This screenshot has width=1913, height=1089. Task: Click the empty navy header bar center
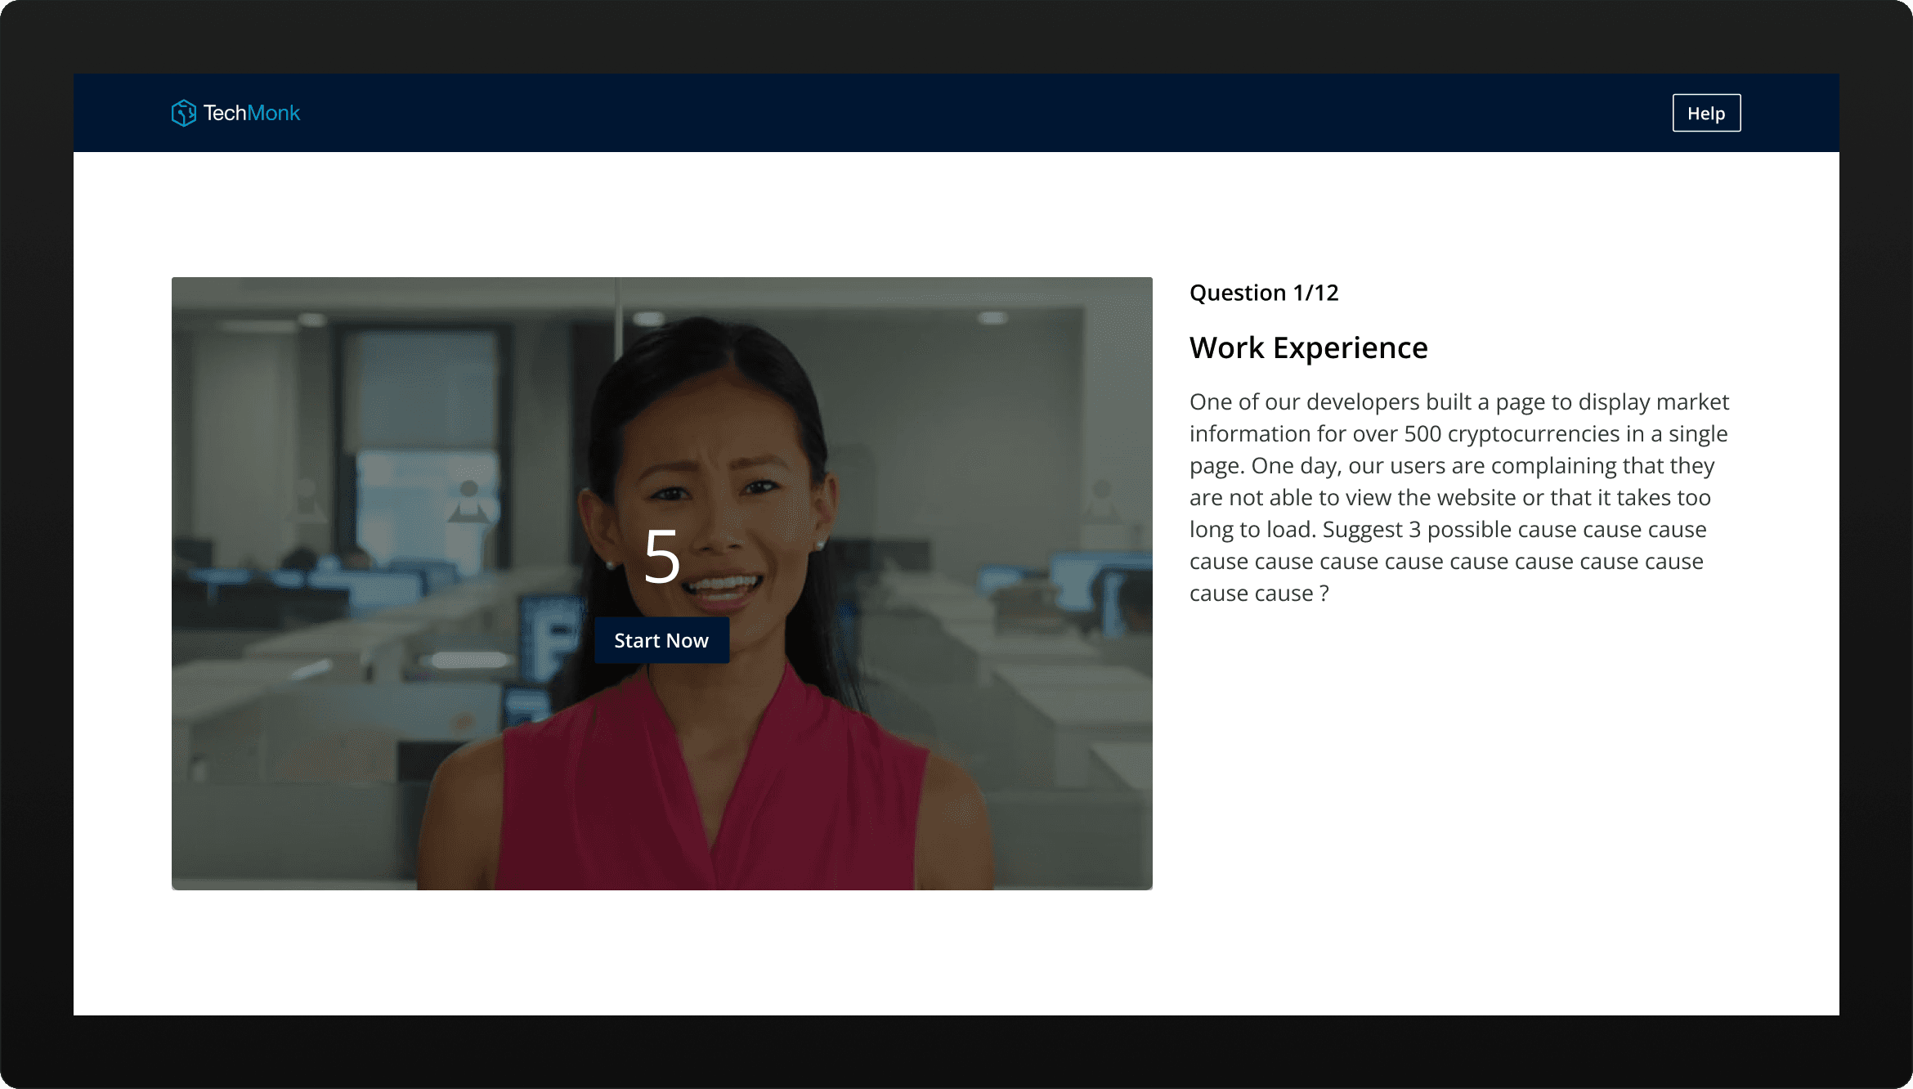tap(956, 113)
